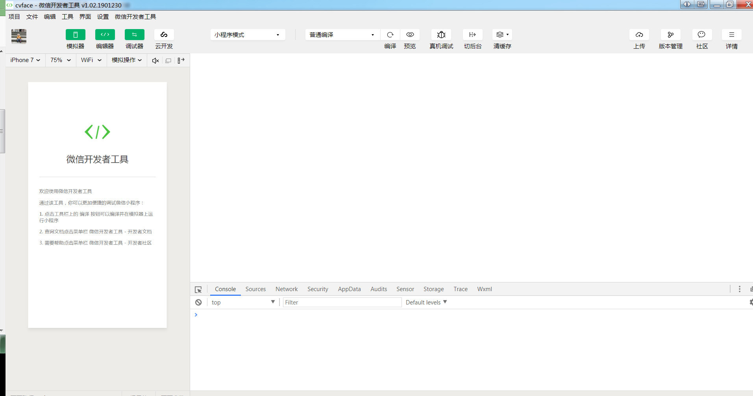Click the inspect element picker icon
Viewport: 753px width, 396px height.
198,290
